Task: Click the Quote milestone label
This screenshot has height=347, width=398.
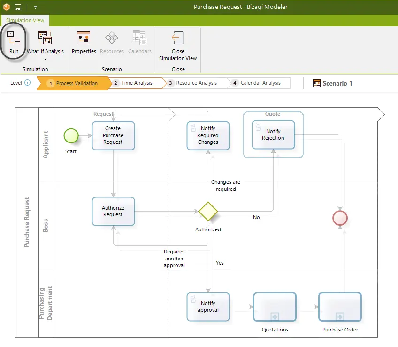Action: click(273, 114)
